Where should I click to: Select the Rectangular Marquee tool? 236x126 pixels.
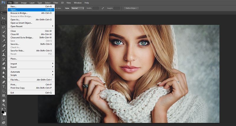[x=4, y=23]
